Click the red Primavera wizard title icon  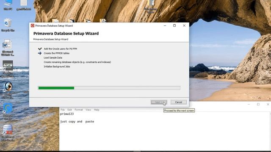pyautogui.click(x=33, y=25)
